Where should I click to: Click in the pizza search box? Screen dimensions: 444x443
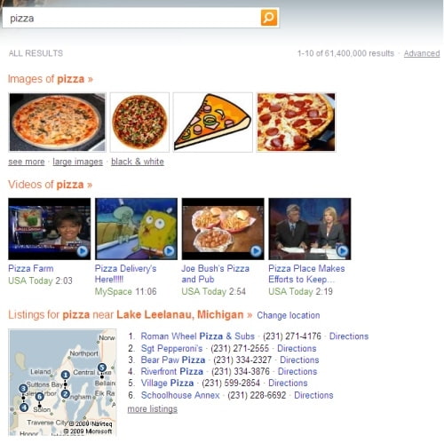(x=131, y=18)
